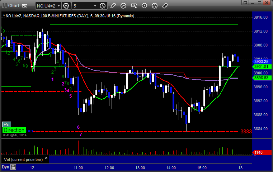Click the magenta count number 5
This screenshot has height=172, width=273.
pyautogui.click(x=71, y=96)
